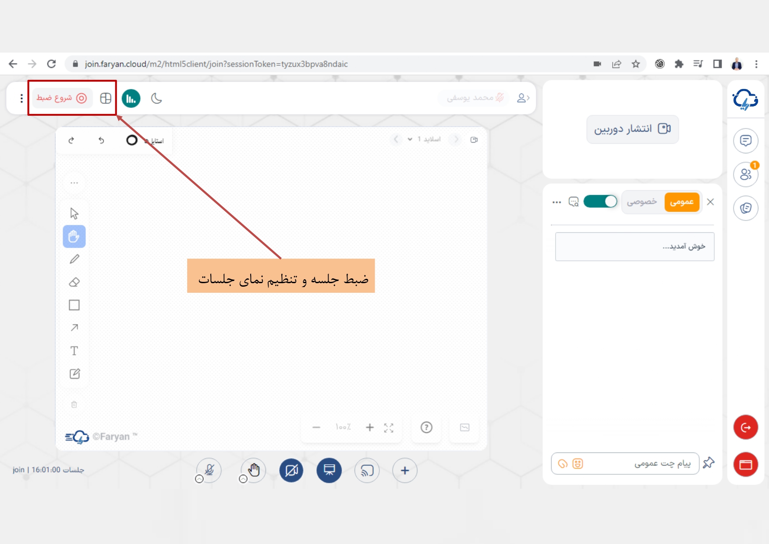The image size is (769, 544).
Task: Open the polling chart icon
Action: click(131, 98)
